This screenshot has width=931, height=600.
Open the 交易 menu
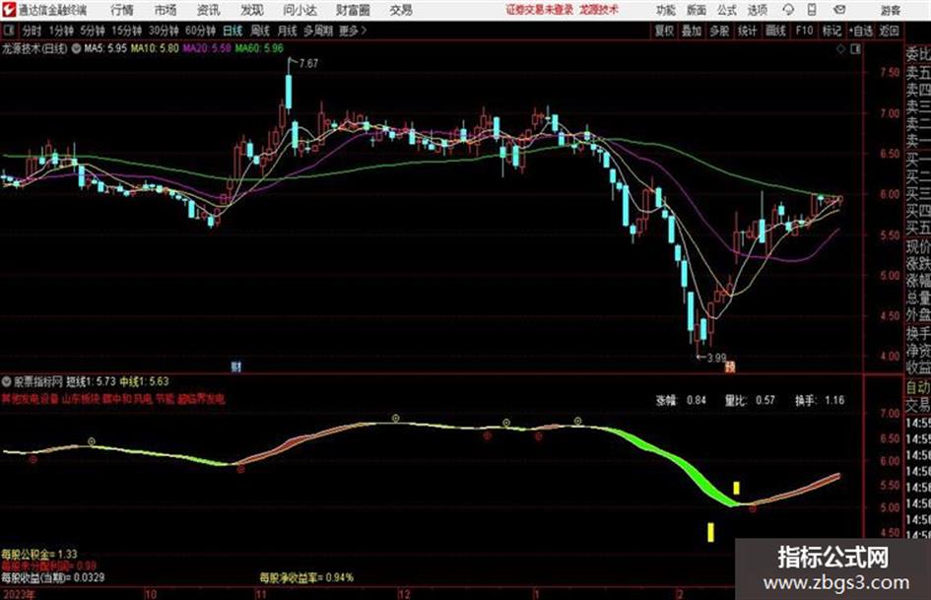(401, 10)
